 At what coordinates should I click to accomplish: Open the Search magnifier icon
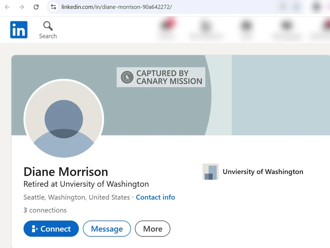[x=48, y=26]
